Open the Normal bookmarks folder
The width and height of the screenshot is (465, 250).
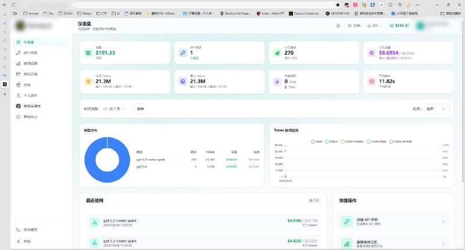coord(31,13)
